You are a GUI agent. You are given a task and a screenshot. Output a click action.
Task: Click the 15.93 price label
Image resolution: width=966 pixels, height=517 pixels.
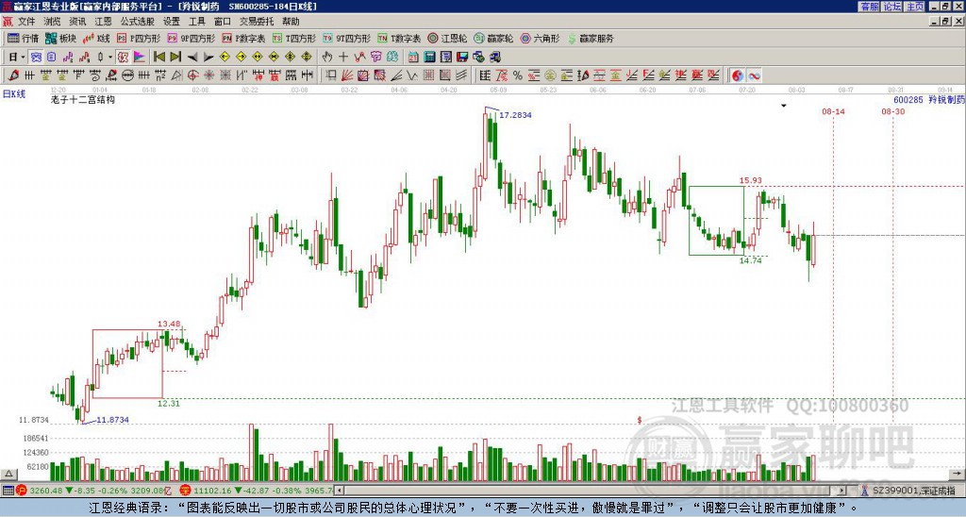[750, 180]
